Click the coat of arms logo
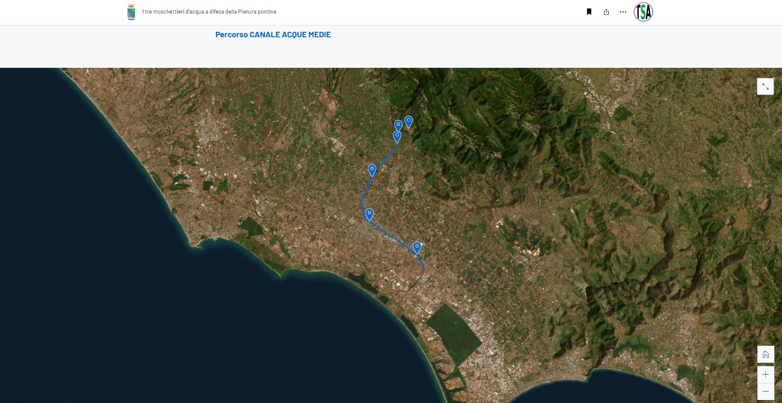 (131, 12)
